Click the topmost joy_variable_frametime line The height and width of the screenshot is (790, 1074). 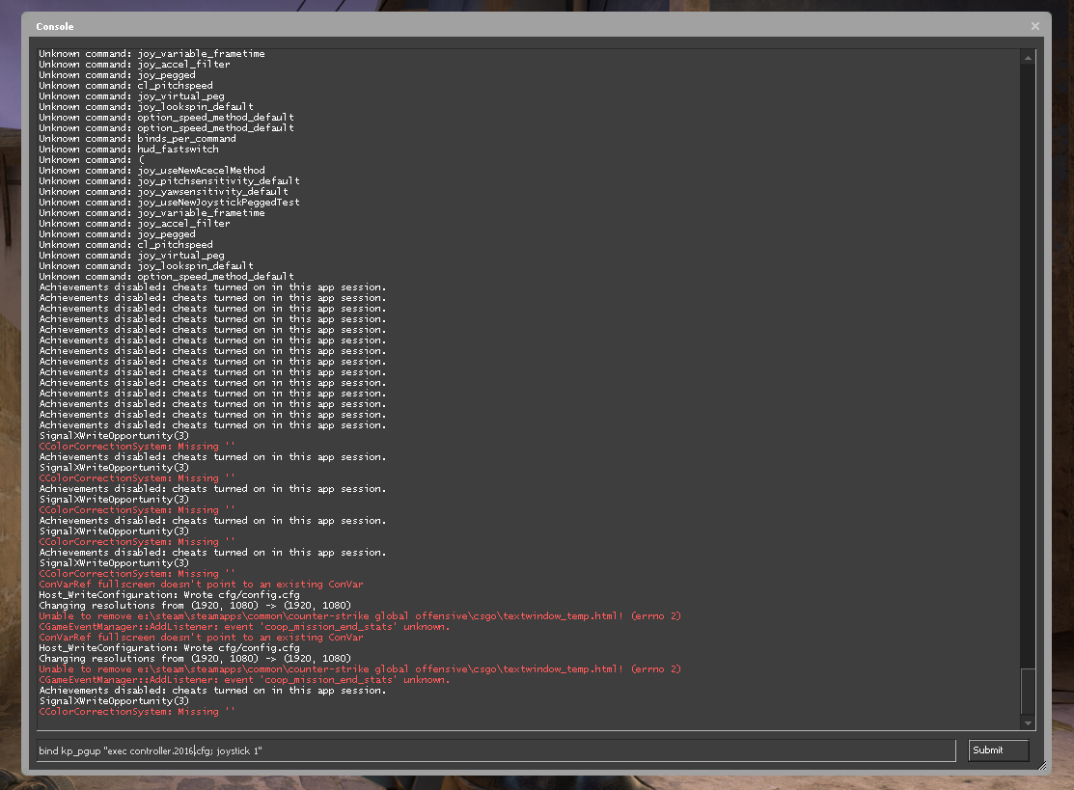click(x=151, y=53)
